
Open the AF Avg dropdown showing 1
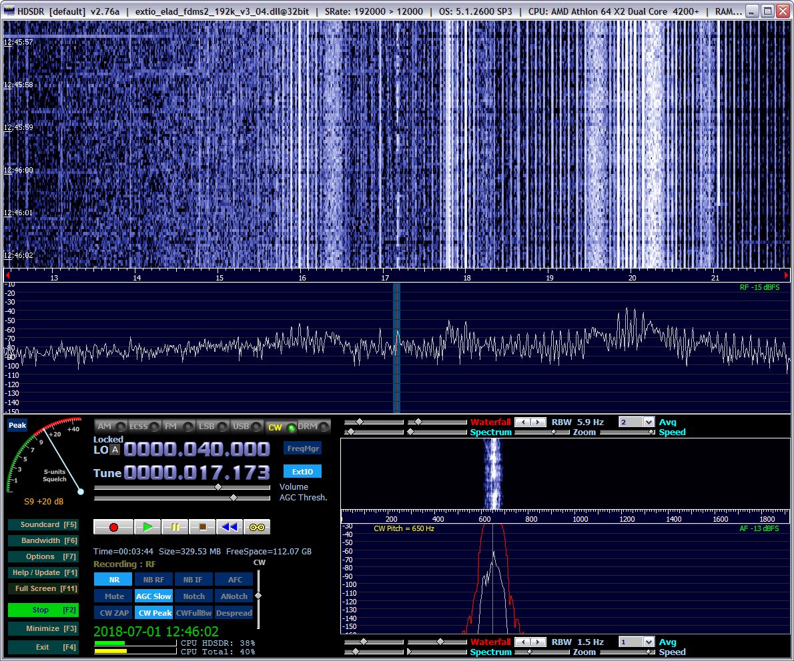click(648, 642)
